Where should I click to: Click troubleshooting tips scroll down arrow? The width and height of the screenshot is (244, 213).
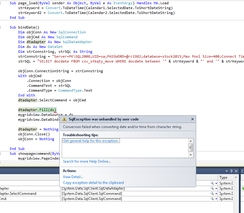tap(191, 155)
